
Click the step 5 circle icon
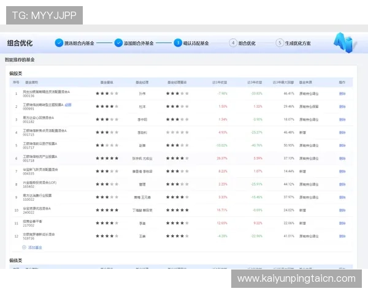[x=280, y=43]
